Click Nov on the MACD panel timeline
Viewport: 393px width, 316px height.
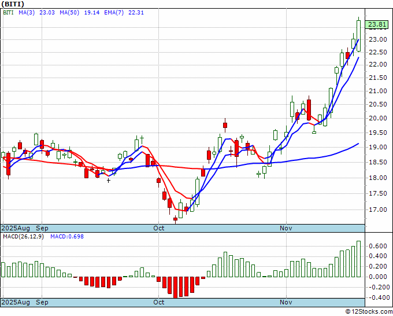(x=286, y=302)
